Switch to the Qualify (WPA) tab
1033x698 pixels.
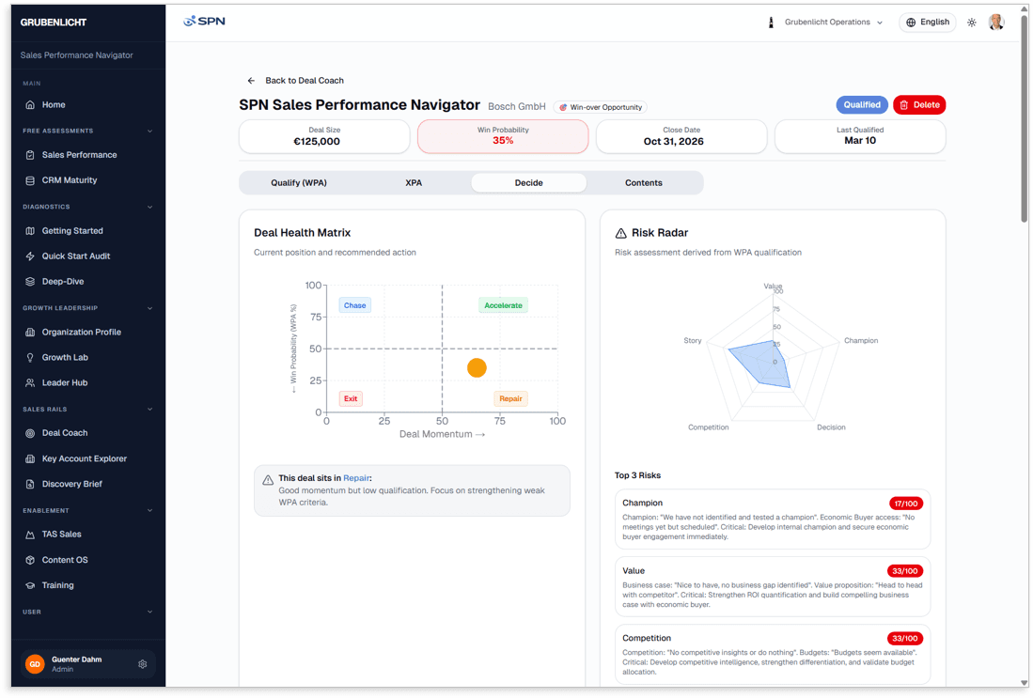click(x=299, y=183)
